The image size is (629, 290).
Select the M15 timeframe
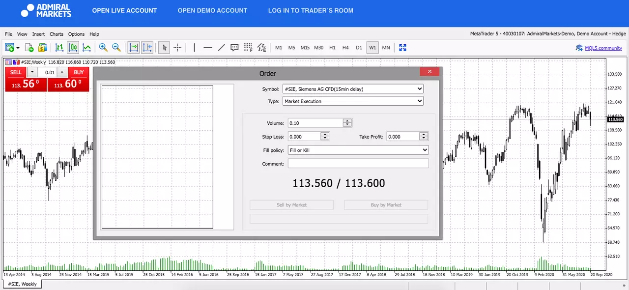coord(305,48)
